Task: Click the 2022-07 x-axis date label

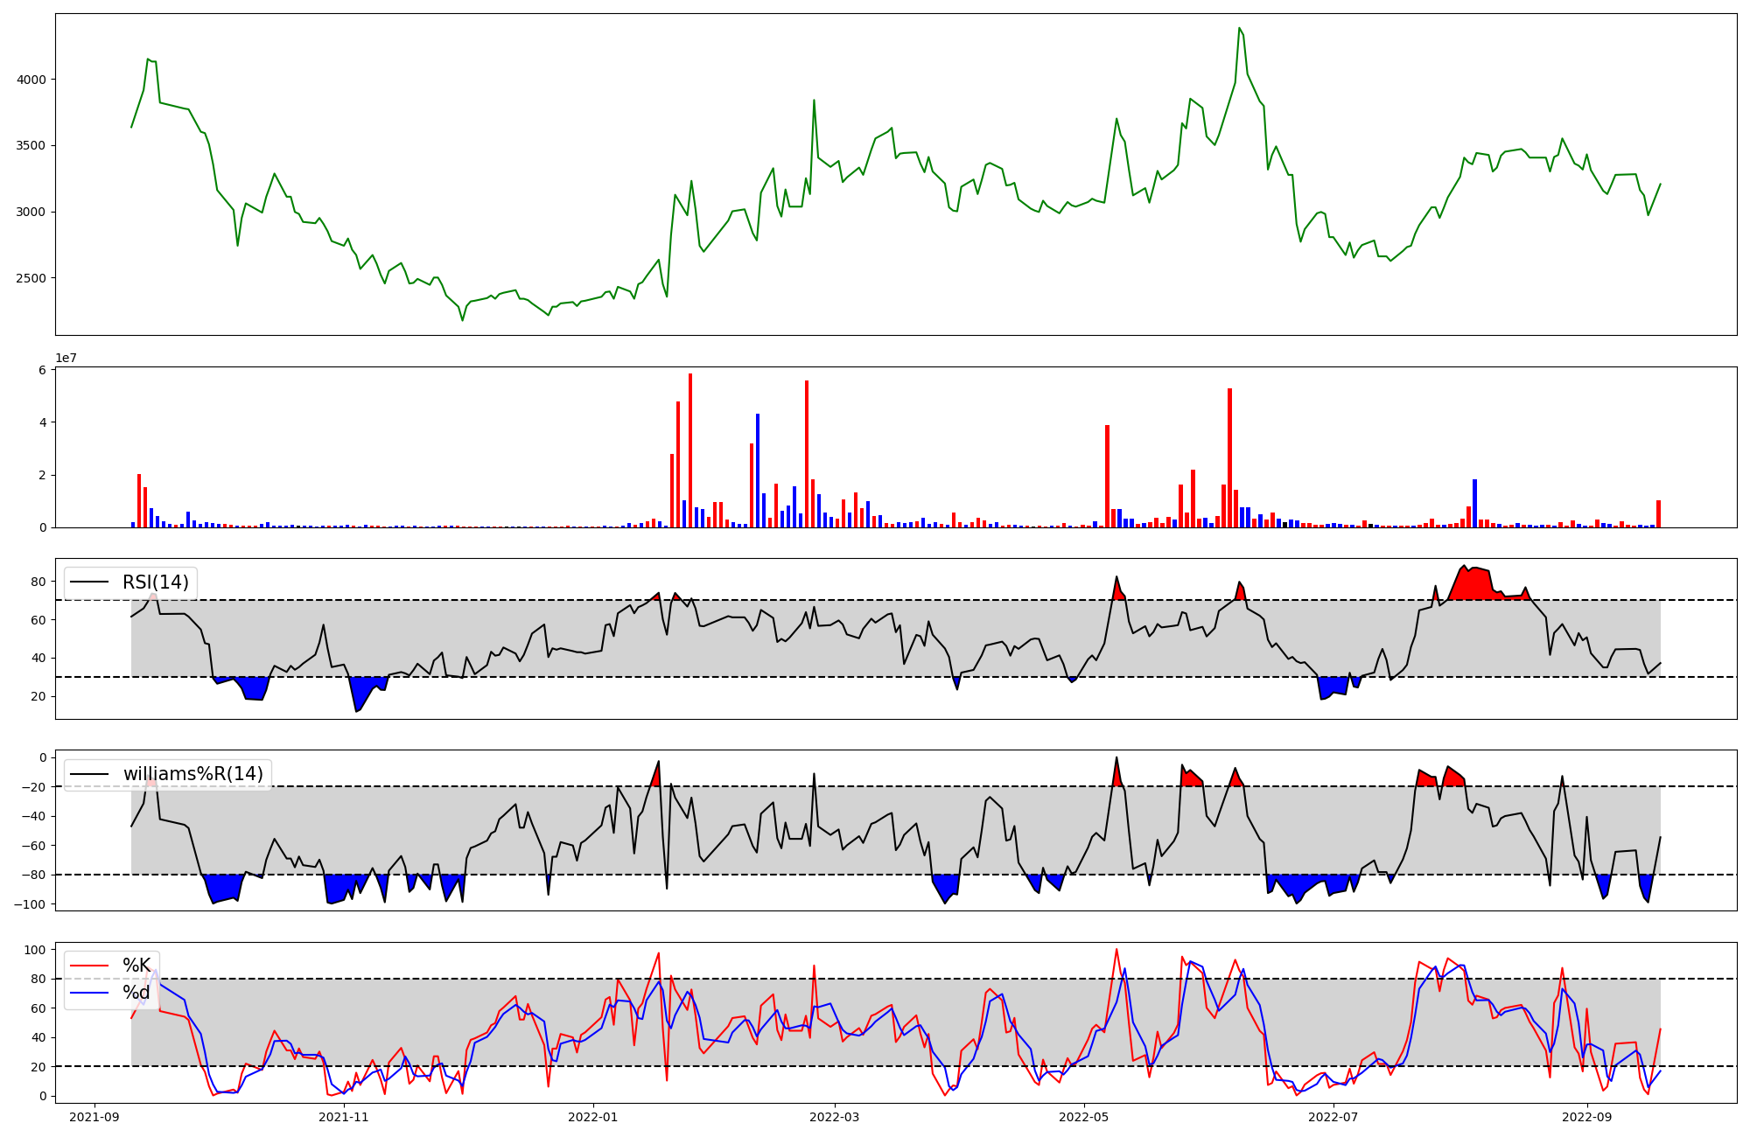Action: [1333, 1117]
